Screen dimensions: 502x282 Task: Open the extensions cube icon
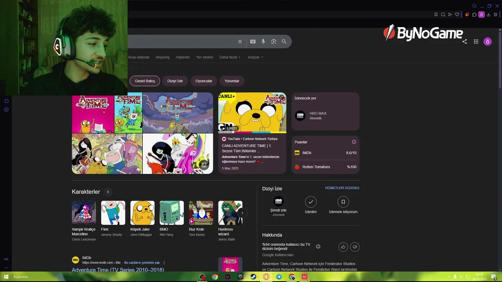click(474, 14)
